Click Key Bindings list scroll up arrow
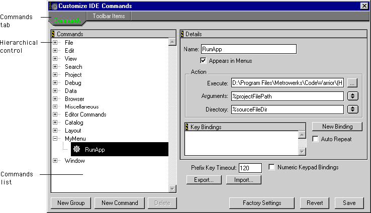Screen dimensions: 371x213 (302, 135)
